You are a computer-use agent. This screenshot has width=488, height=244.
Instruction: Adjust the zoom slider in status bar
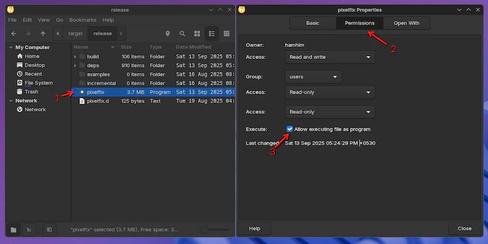[215, 230]
